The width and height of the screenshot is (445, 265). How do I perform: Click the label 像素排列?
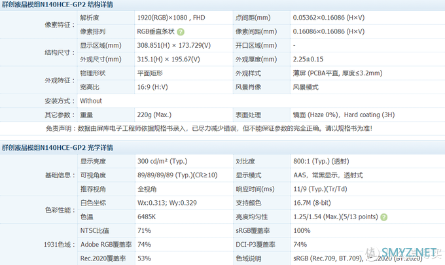pyautogui.click(x=93, y=31)
